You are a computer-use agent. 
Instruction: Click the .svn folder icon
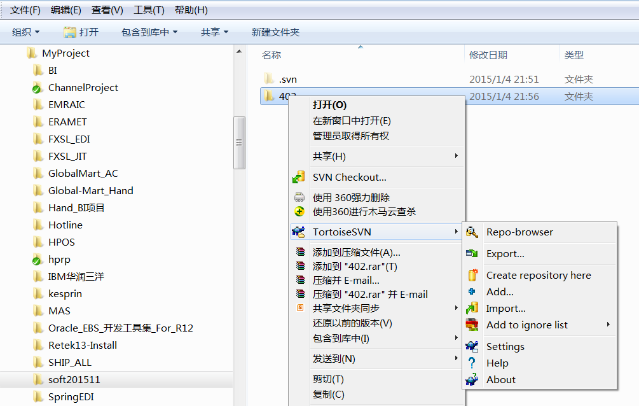point(268,78)
